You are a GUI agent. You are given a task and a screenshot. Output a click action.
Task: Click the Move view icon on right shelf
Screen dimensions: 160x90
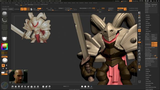tap(139, 51)
